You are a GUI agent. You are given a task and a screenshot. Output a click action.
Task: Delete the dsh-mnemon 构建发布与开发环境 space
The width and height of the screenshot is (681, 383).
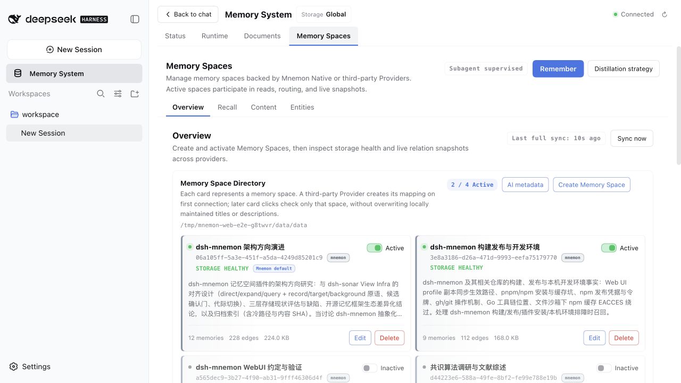click(x=624, y=338)
